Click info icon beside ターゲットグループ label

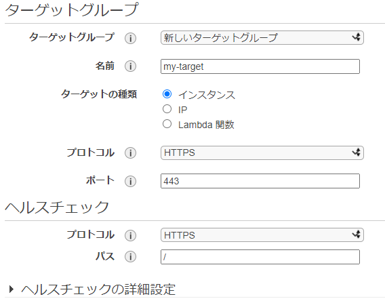pyautogui.click(x=130, y=38)
